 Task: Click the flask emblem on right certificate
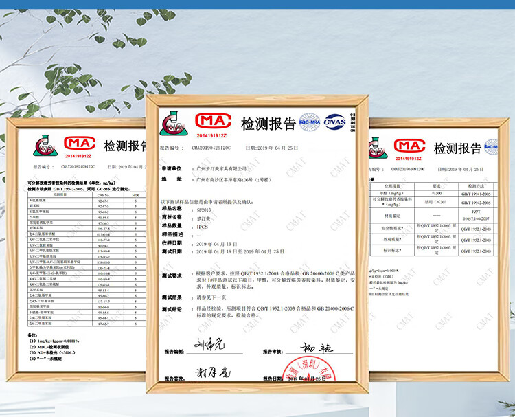(x=378, y=147)
